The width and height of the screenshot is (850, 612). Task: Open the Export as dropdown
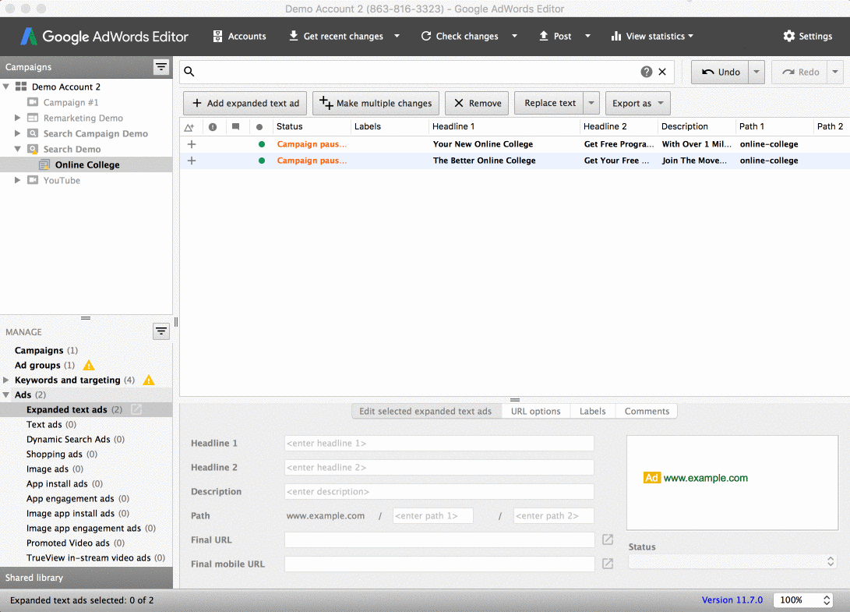[638, 103]
